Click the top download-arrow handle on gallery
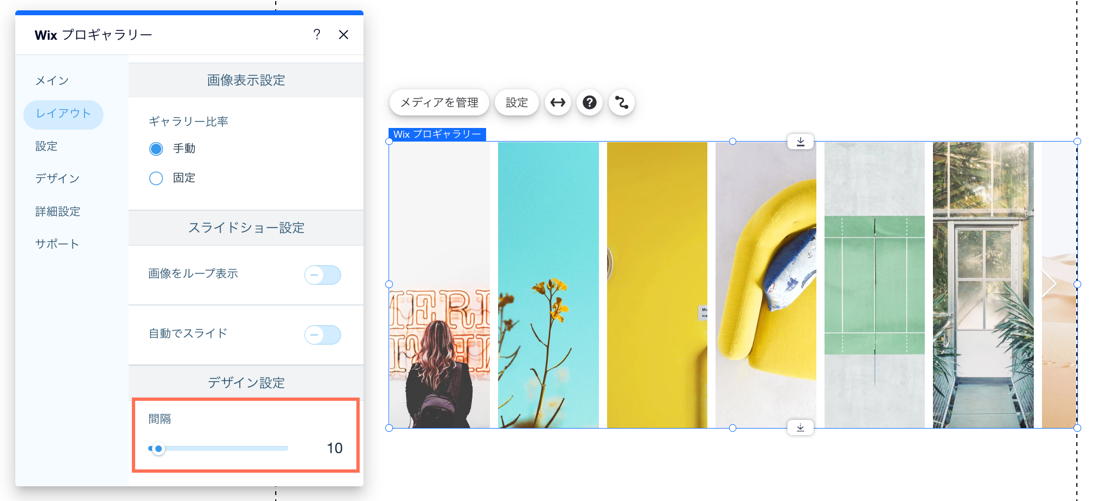This screenshot has height=501, width=1103. [801, 142]
